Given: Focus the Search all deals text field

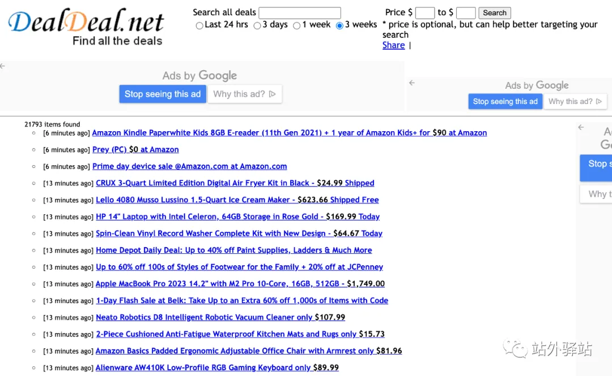Looking at the screenshot, I should [x=300, y=12].
